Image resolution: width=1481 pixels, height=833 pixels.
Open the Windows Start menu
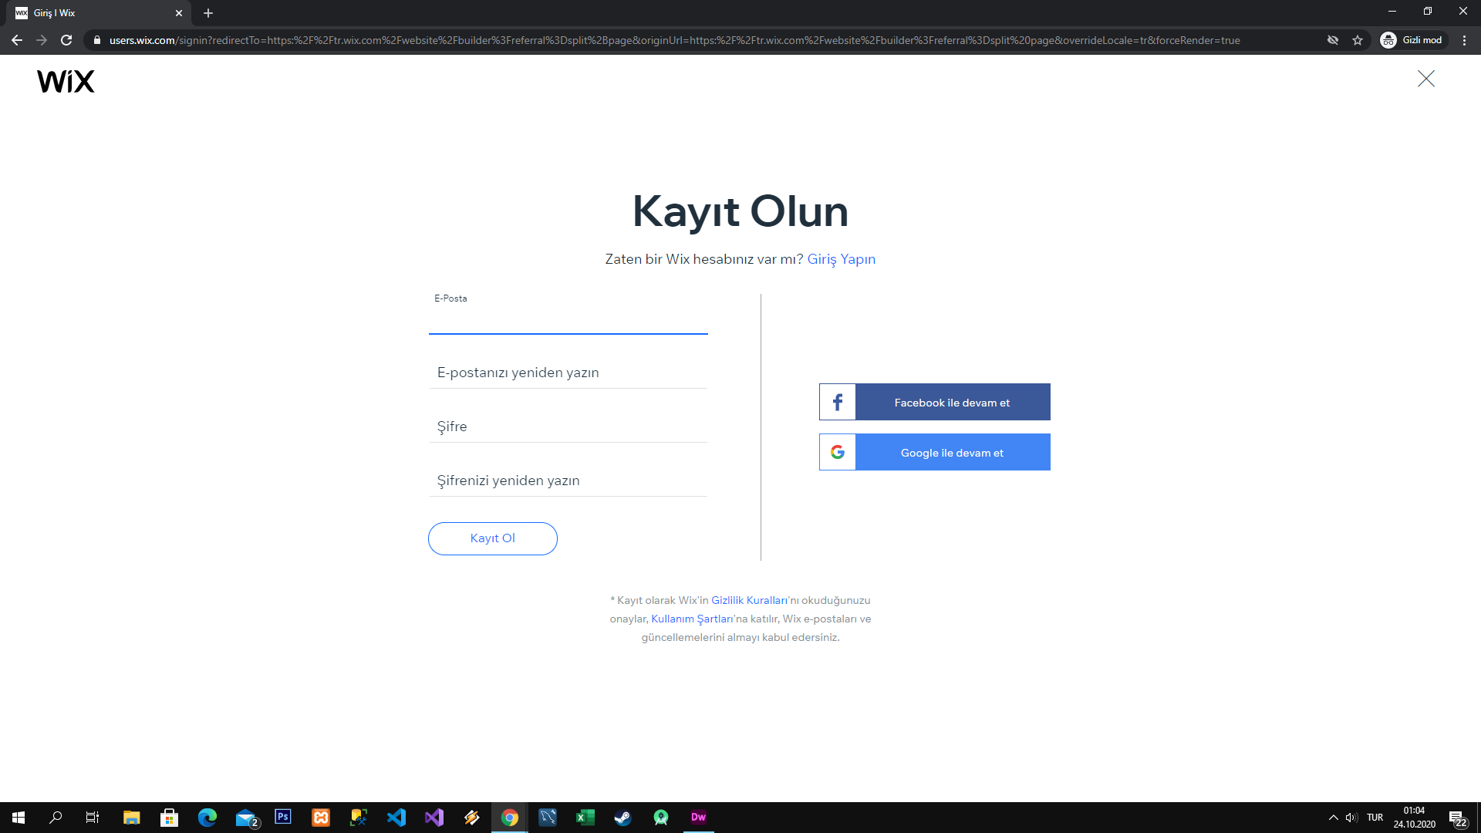click(x=19, y=818)
